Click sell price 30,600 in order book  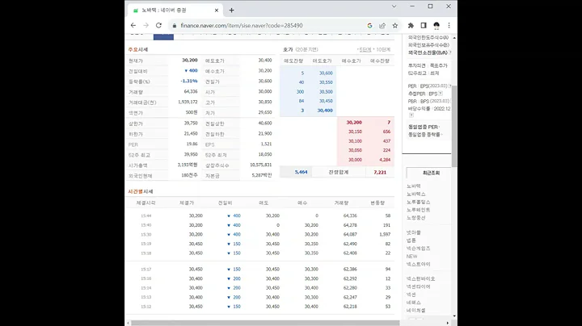(326, 73)
